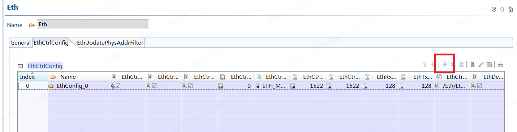Click the document icon beside ETH_M... value

[x=257, y=86]
